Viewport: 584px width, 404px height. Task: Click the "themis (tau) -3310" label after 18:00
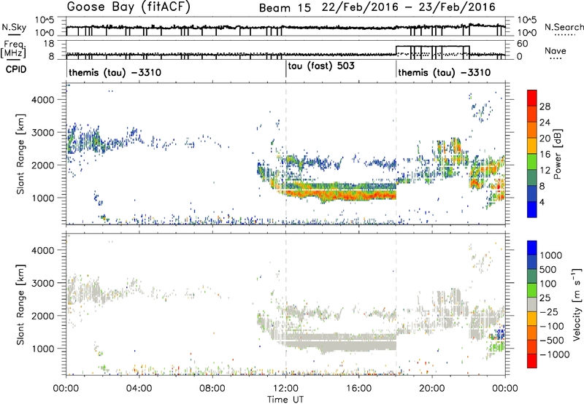445,72
